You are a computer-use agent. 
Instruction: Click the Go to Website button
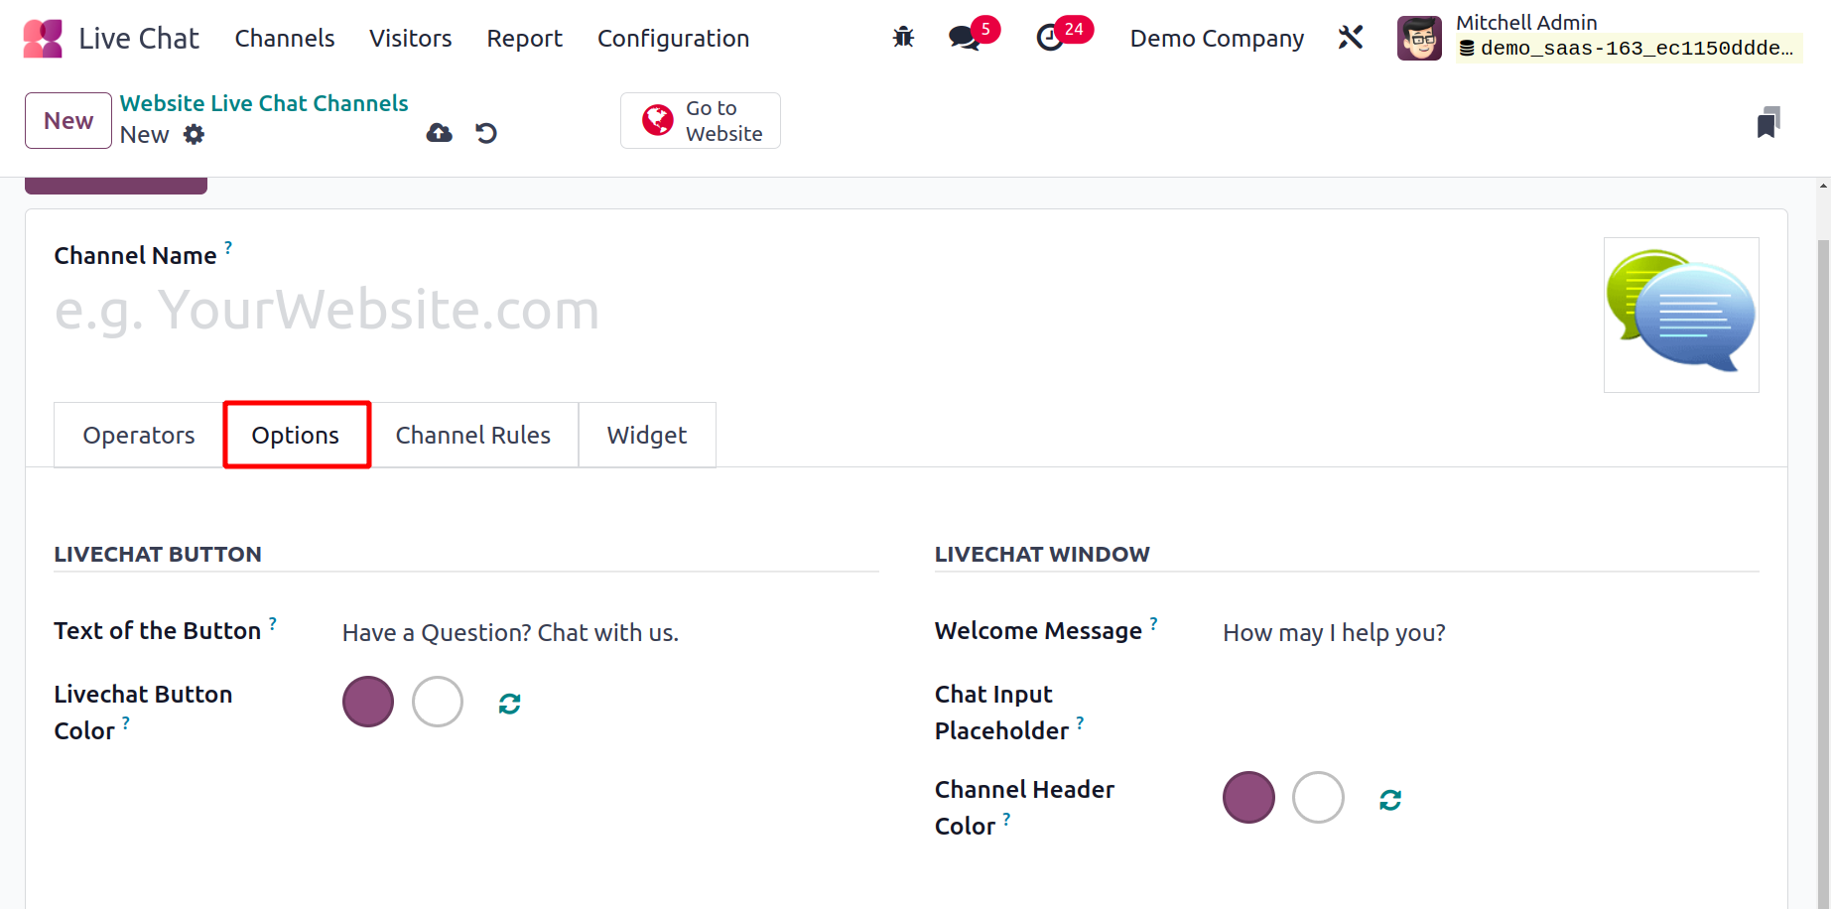coord(701,120)
